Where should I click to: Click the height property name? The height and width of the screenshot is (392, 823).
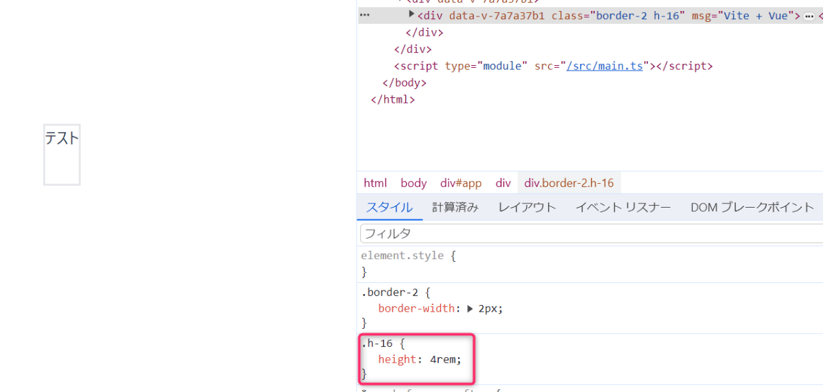tap(397, 359)
